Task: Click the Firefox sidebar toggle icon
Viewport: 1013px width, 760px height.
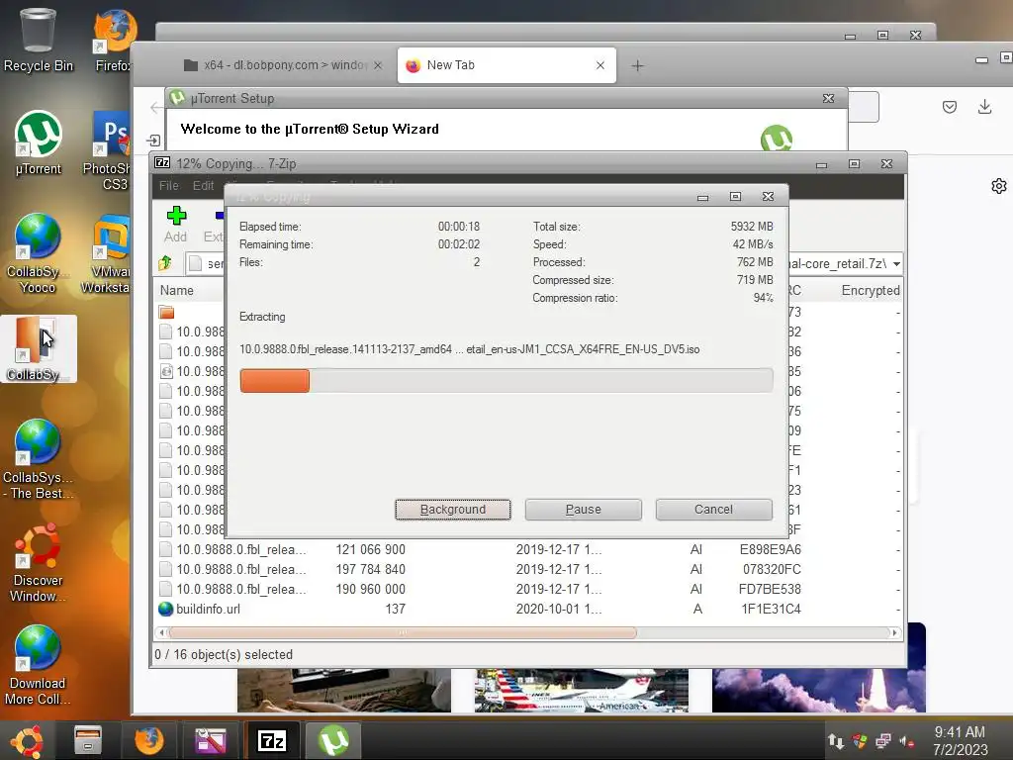Action: tap(153, 141)
